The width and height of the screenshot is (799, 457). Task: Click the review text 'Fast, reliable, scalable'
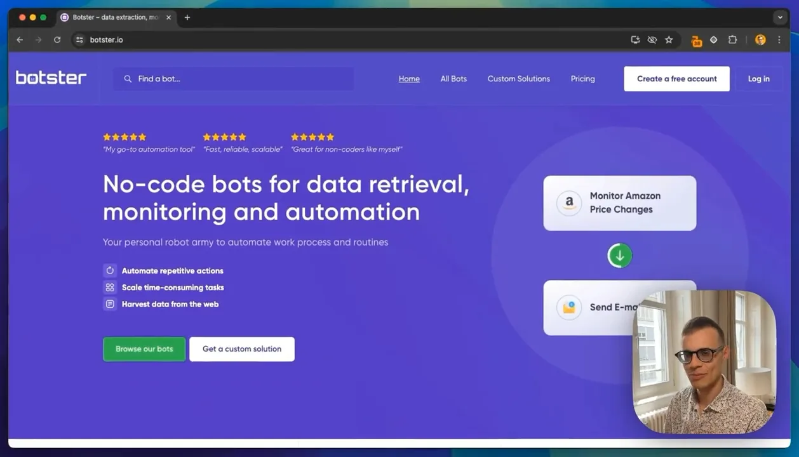pyautogui.click(x=243, y=149)
